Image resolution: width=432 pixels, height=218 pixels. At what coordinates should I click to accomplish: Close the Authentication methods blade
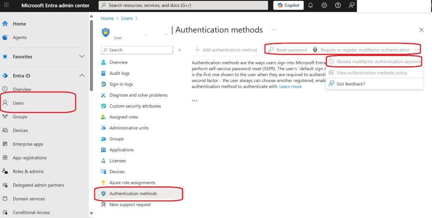[x=421, y=30]
